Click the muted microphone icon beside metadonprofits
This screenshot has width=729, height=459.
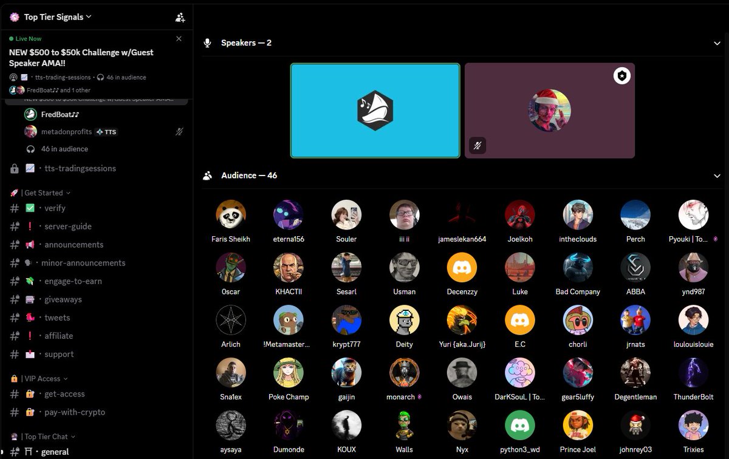(179, 131)
